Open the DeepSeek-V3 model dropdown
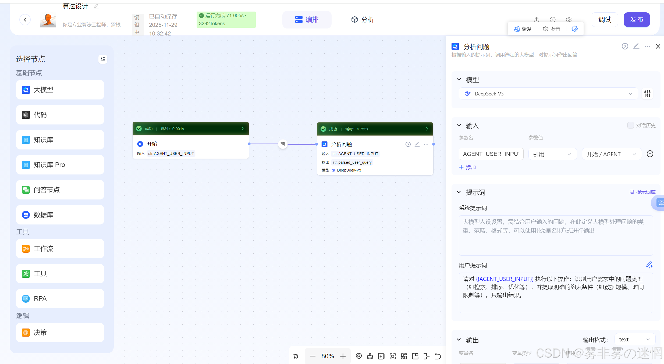 click(548, 94)
